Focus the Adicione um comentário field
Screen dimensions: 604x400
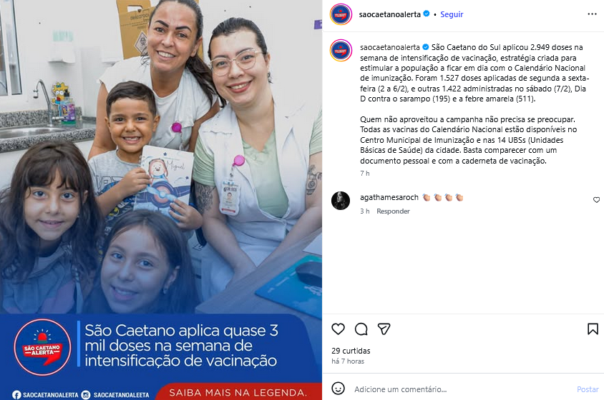point(462,389)
